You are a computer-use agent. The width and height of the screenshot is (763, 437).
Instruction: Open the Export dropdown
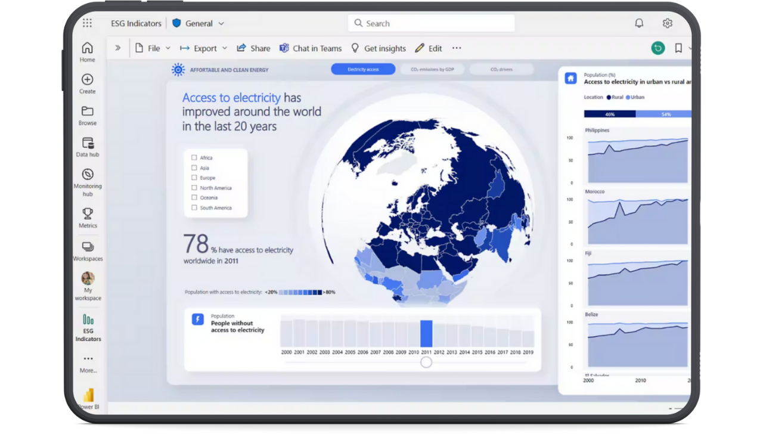pos(224,48)
